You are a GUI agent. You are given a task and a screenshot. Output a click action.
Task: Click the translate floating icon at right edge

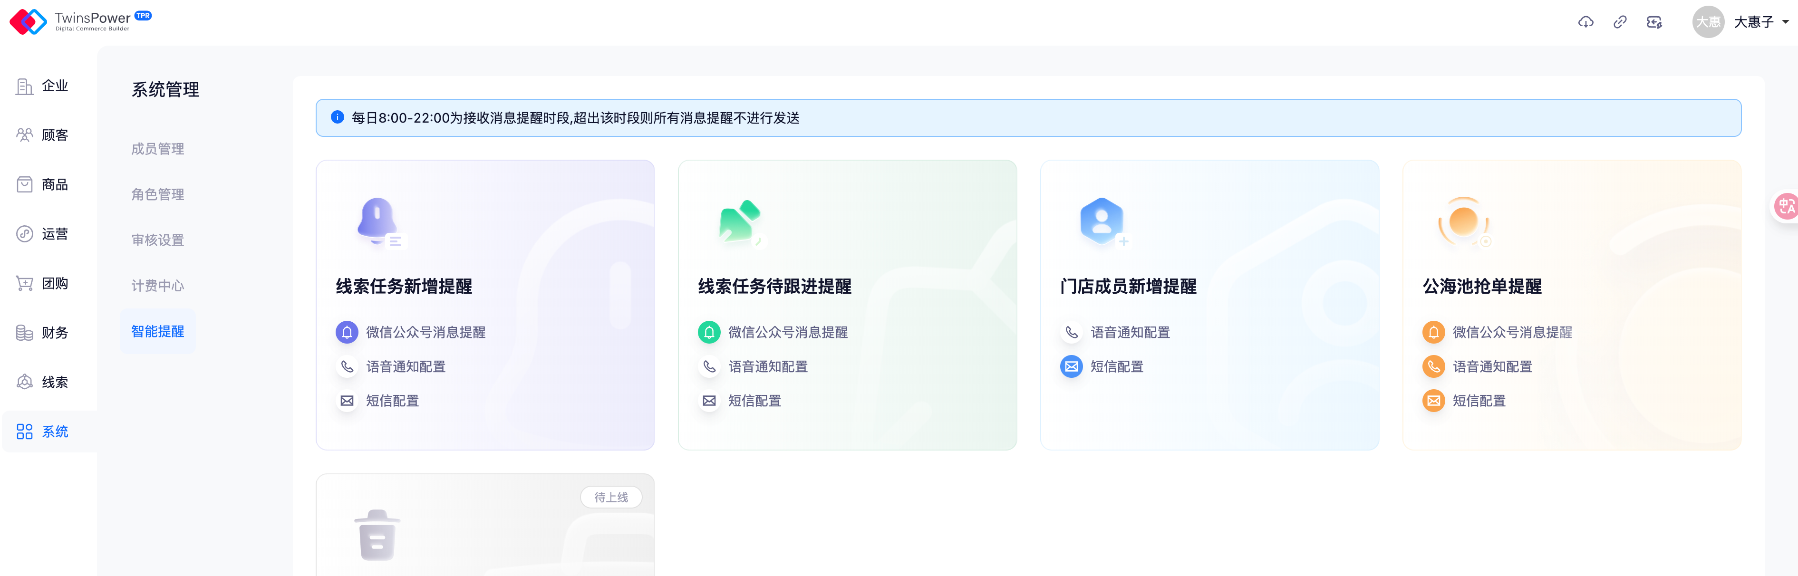[x=1786, y=206]
